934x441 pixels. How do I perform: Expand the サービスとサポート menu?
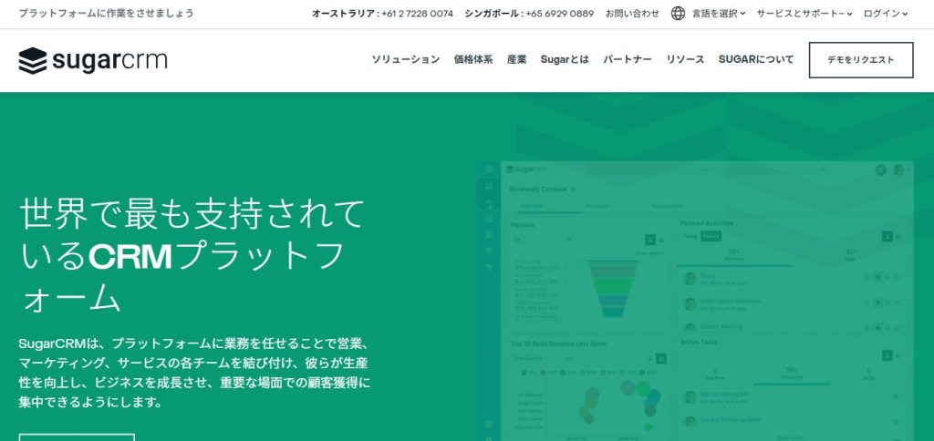coord(804,13)
